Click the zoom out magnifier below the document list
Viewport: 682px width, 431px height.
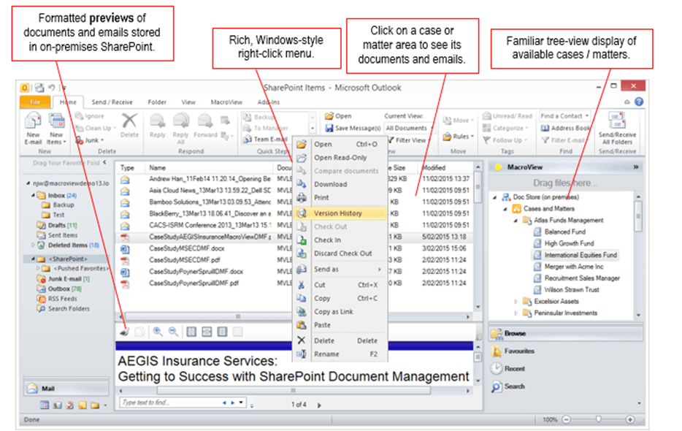pos(172,332)
